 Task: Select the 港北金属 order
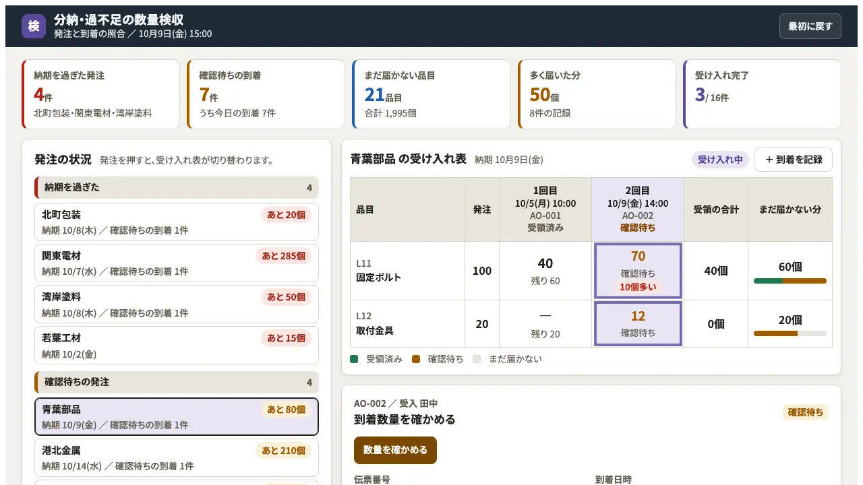pyautogui.click(x=177, y=458)
